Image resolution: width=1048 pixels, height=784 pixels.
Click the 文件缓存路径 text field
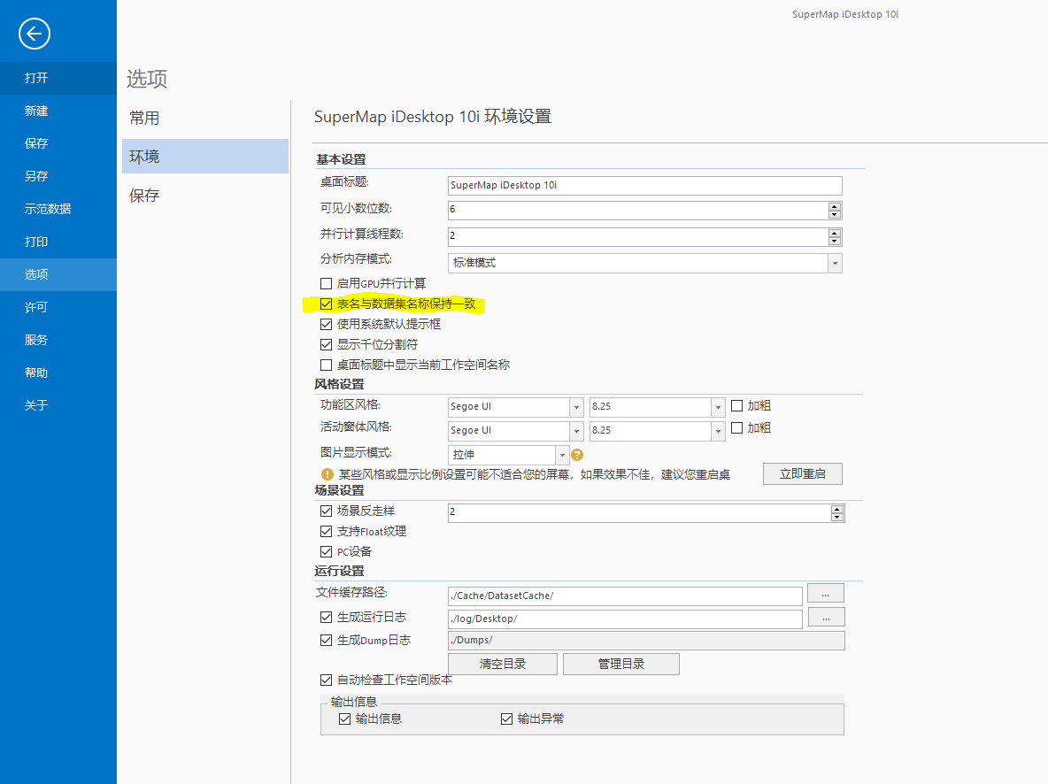click(x=625, y=596)
